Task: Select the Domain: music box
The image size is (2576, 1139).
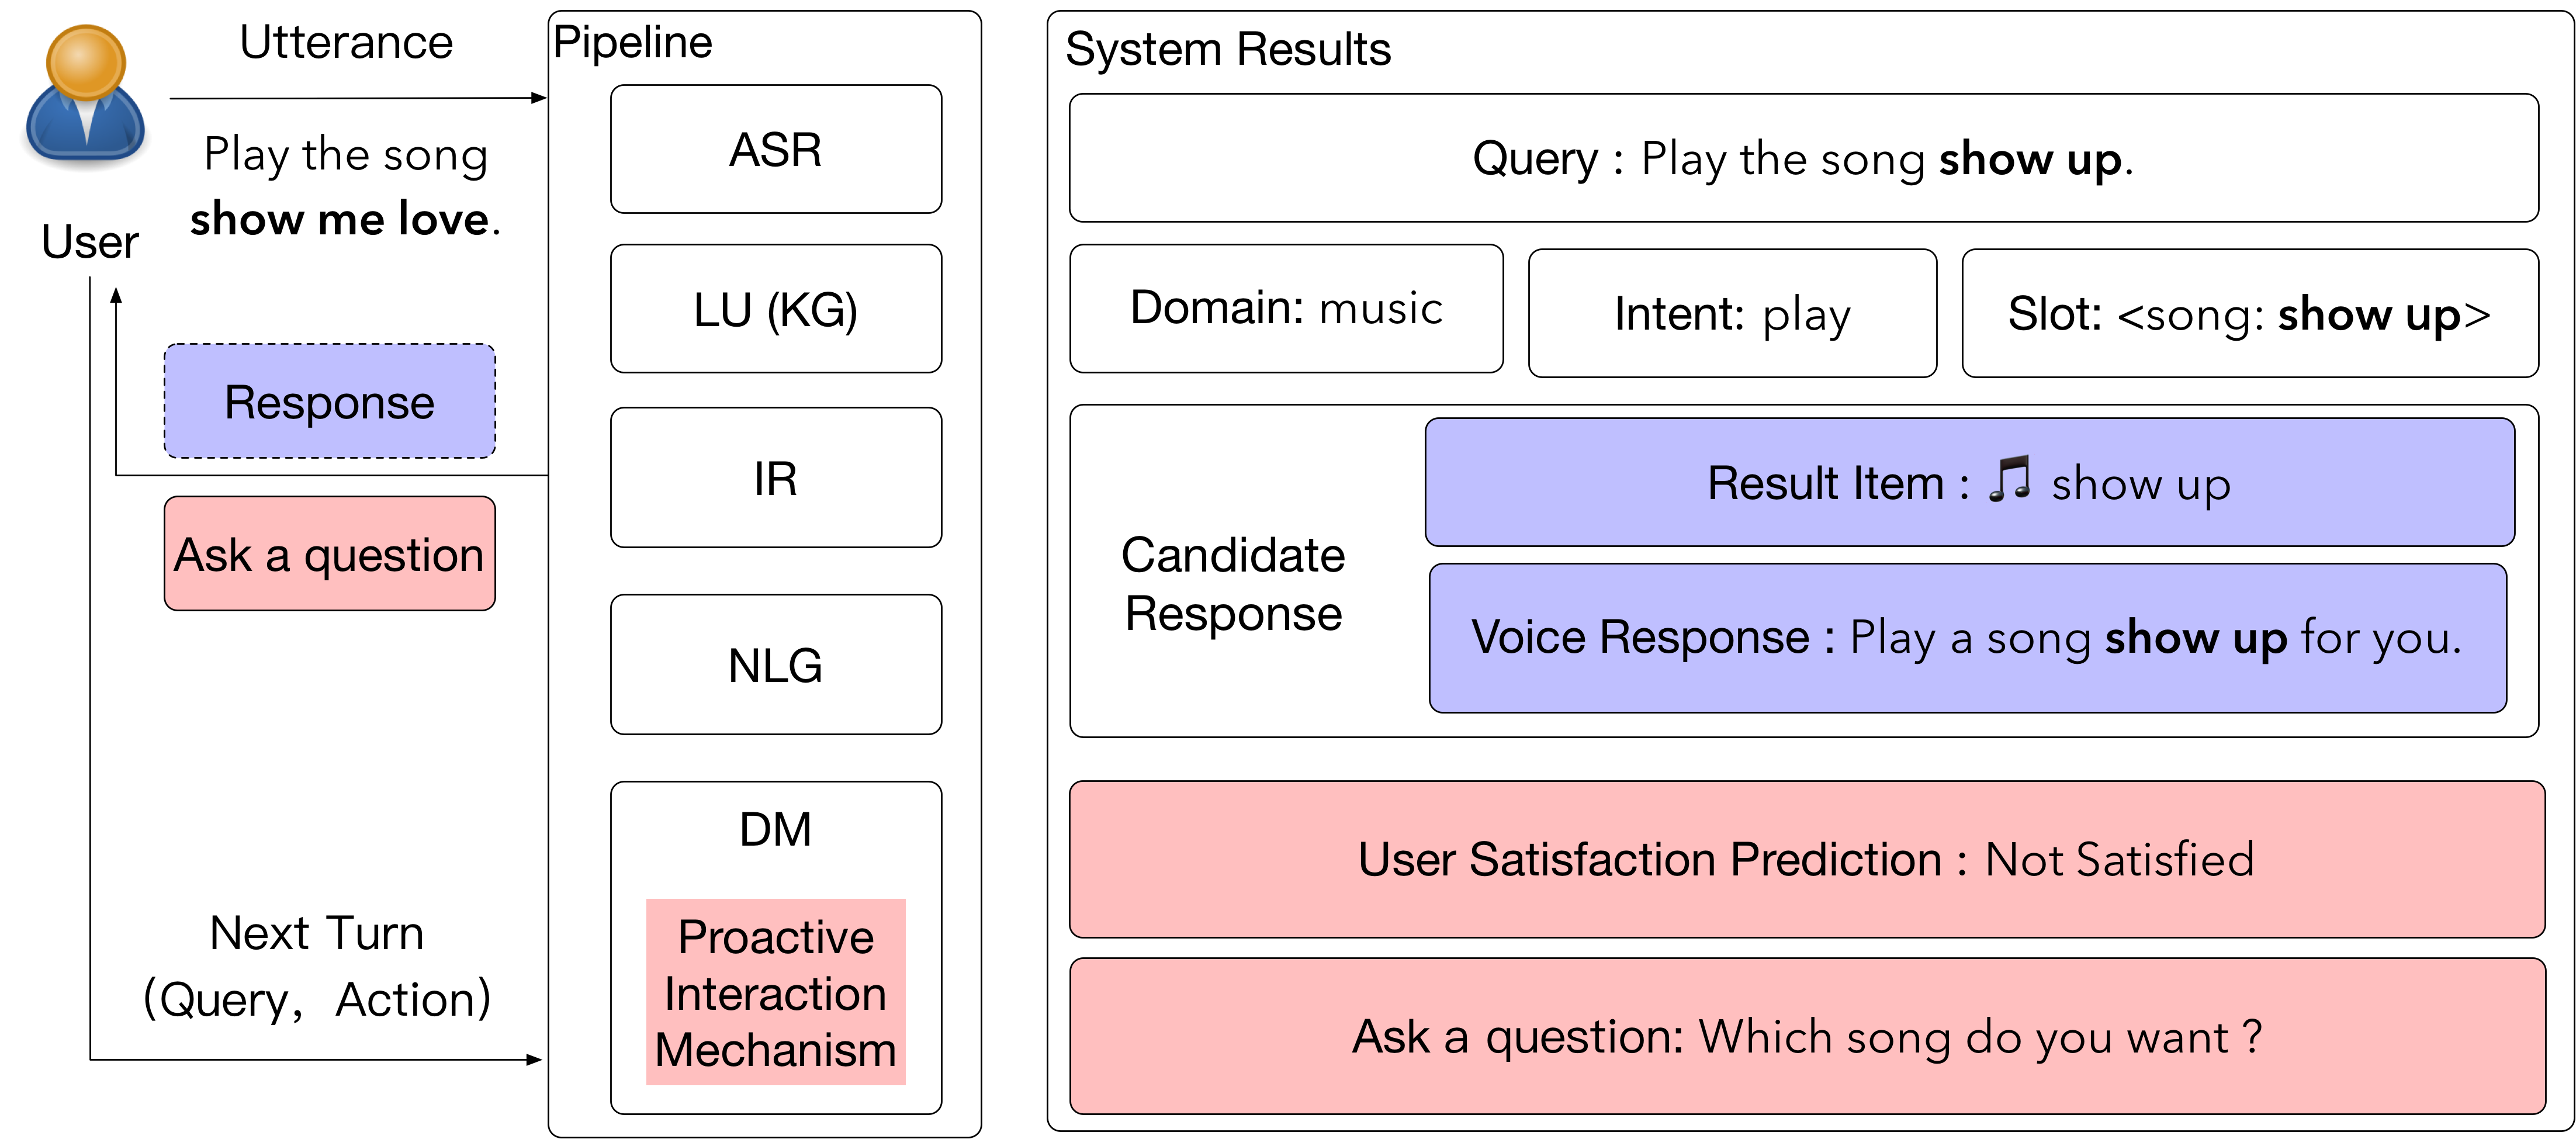Action: click(x=1286, y=309)
